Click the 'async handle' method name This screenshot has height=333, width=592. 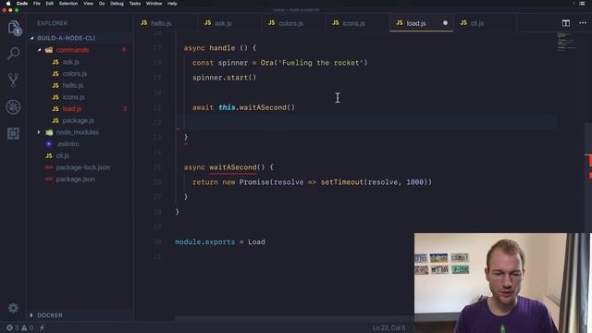point(222,48)
